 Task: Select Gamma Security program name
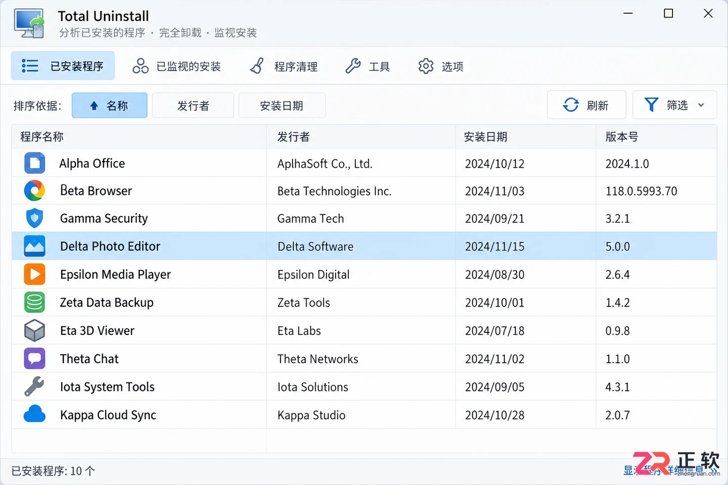tap(104, 218)
